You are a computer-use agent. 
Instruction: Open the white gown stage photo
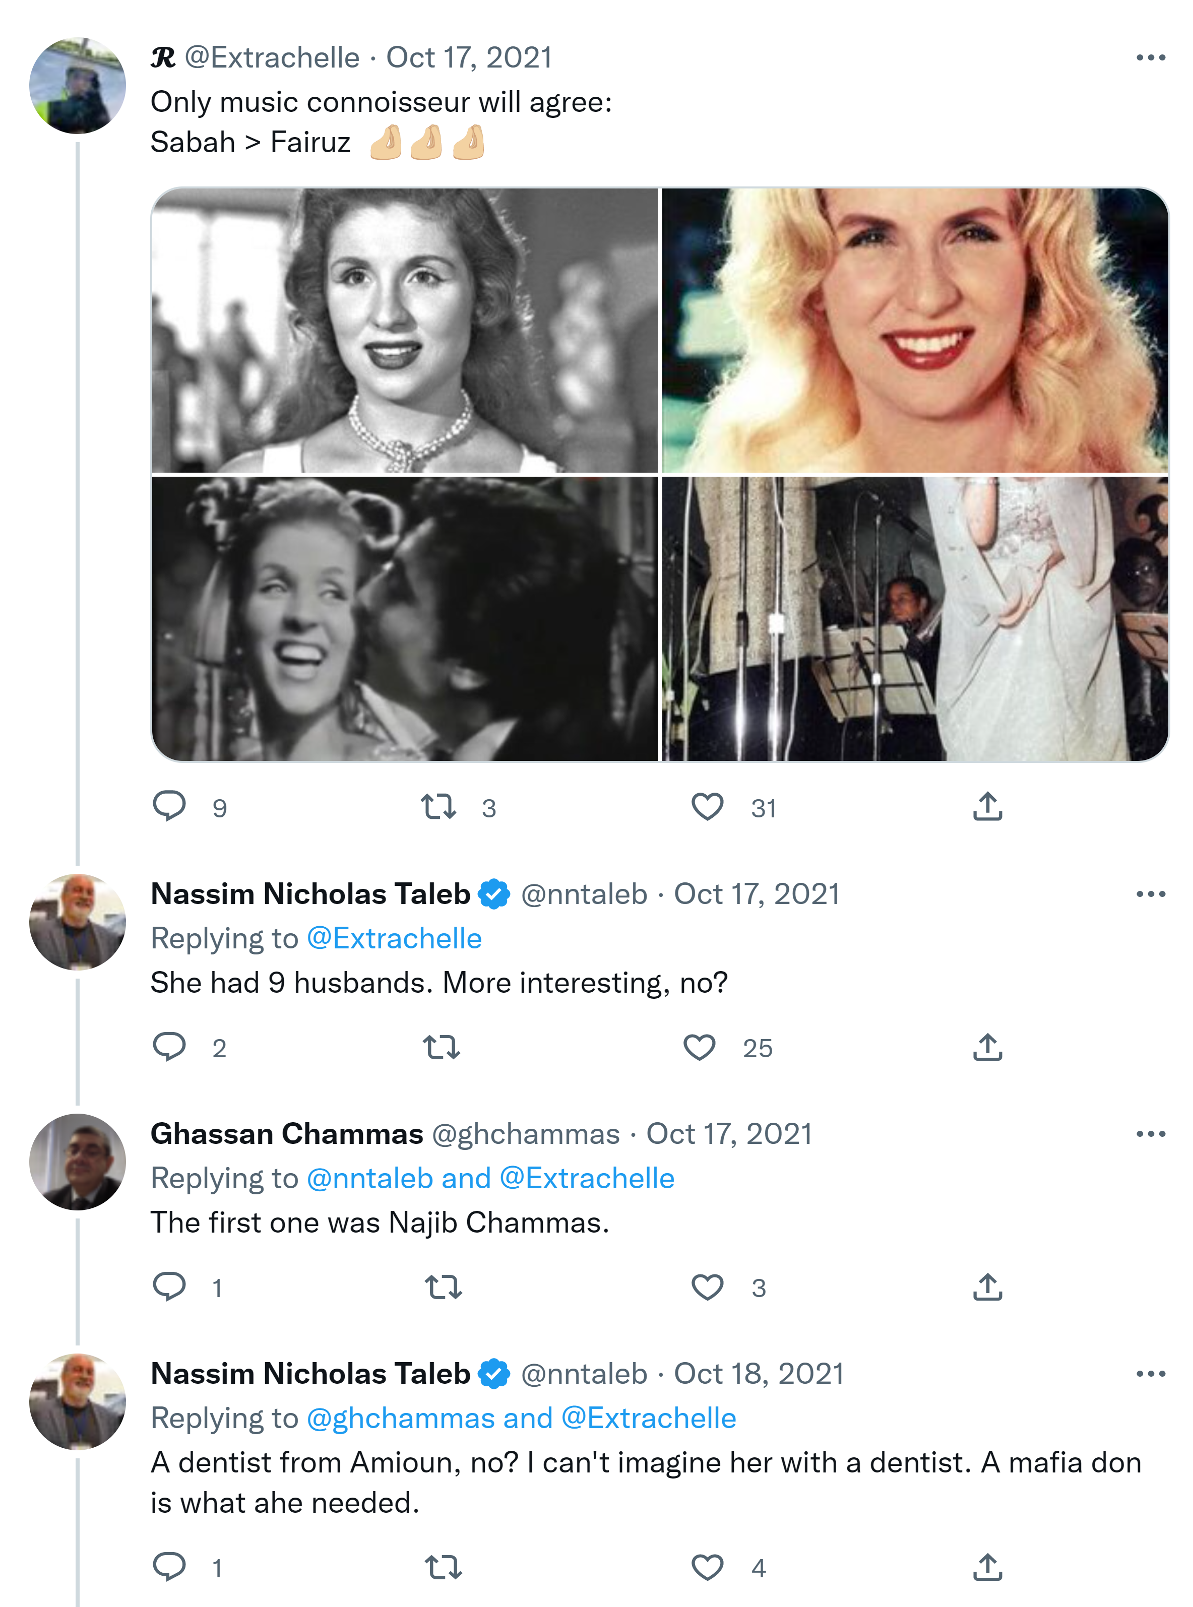[915, 619]
